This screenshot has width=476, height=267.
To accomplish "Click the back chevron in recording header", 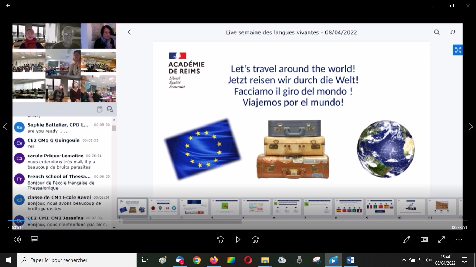I will (x=129, y=32).
